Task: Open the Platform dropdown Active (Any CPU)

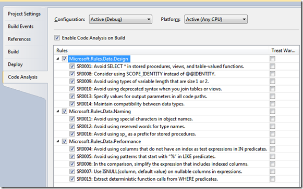Action: pos(216,19)
